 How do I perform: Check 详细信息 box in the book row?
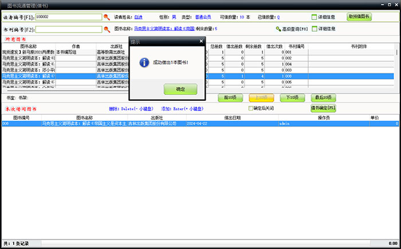(x=314, y=29)
